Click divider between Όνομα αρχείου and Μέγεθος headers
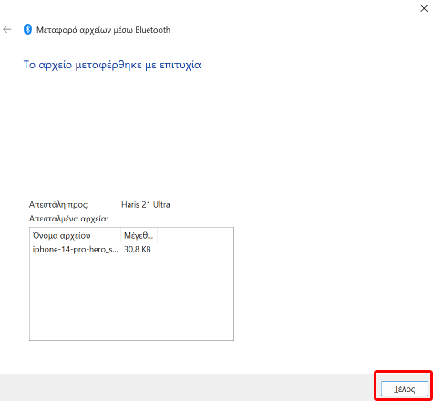The width and height of the screenshot is (433, 401). (120, 235)
